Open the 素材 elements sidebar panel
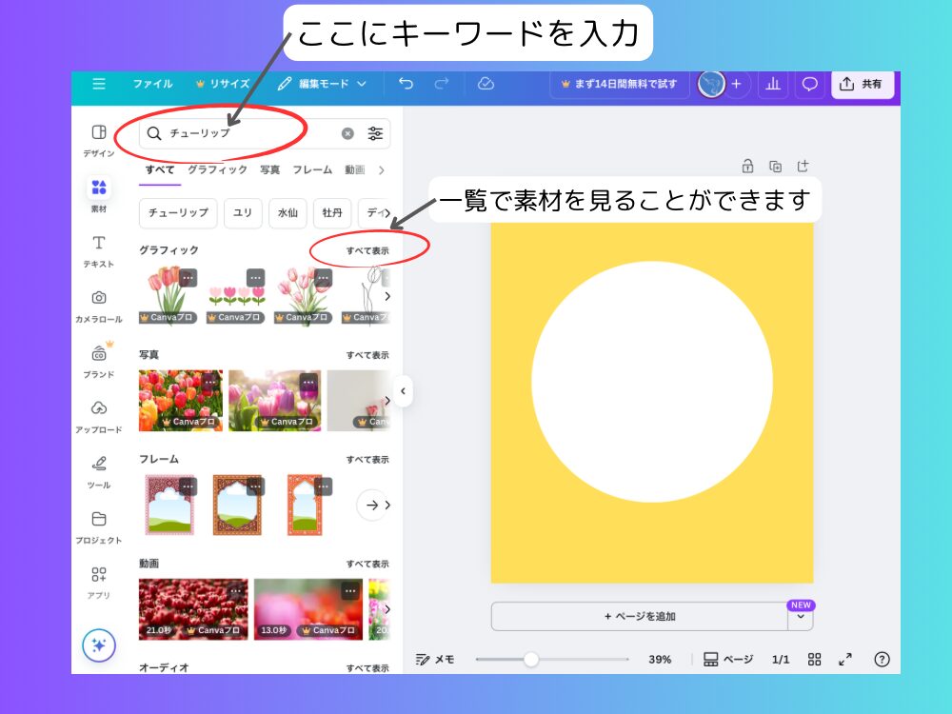 (99, 195)
